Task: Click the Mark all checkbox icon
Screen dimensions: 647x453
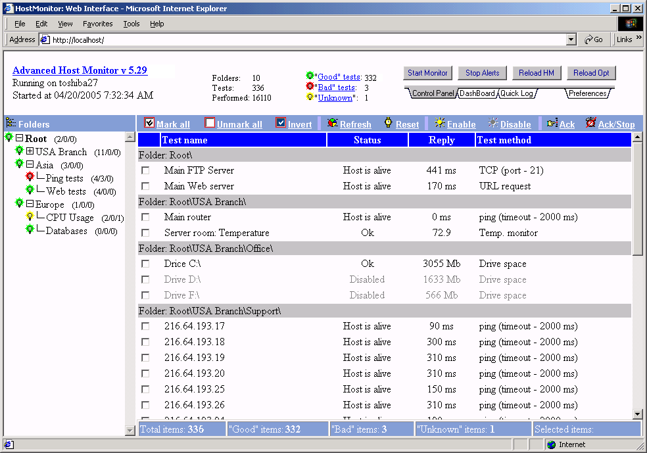Action: point(149,122)
